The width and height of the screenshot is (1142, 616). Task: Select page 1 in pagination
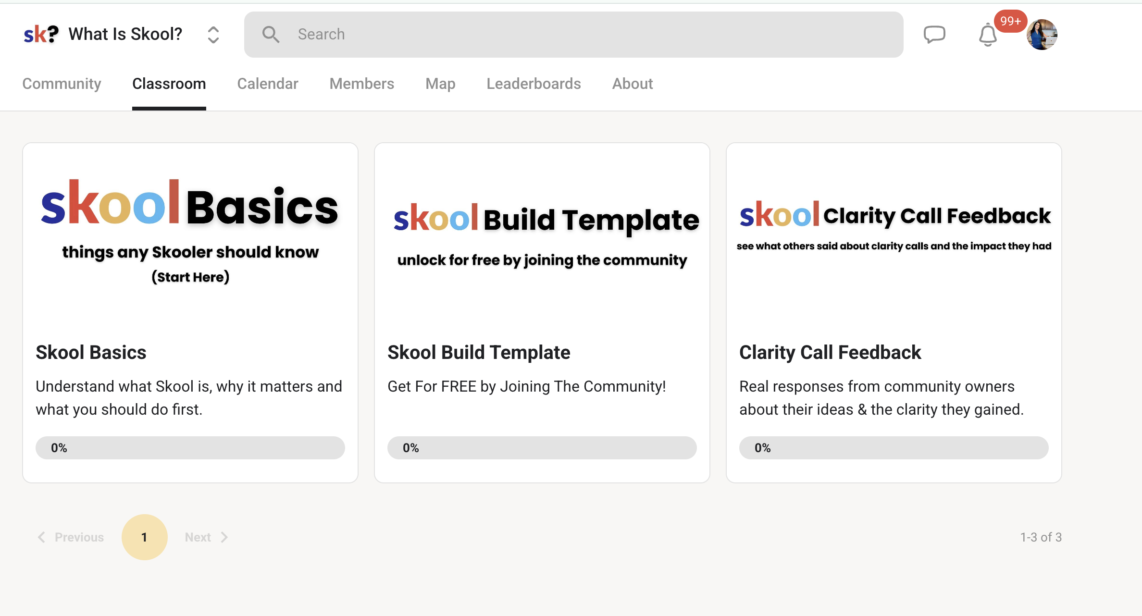(144, 537)
